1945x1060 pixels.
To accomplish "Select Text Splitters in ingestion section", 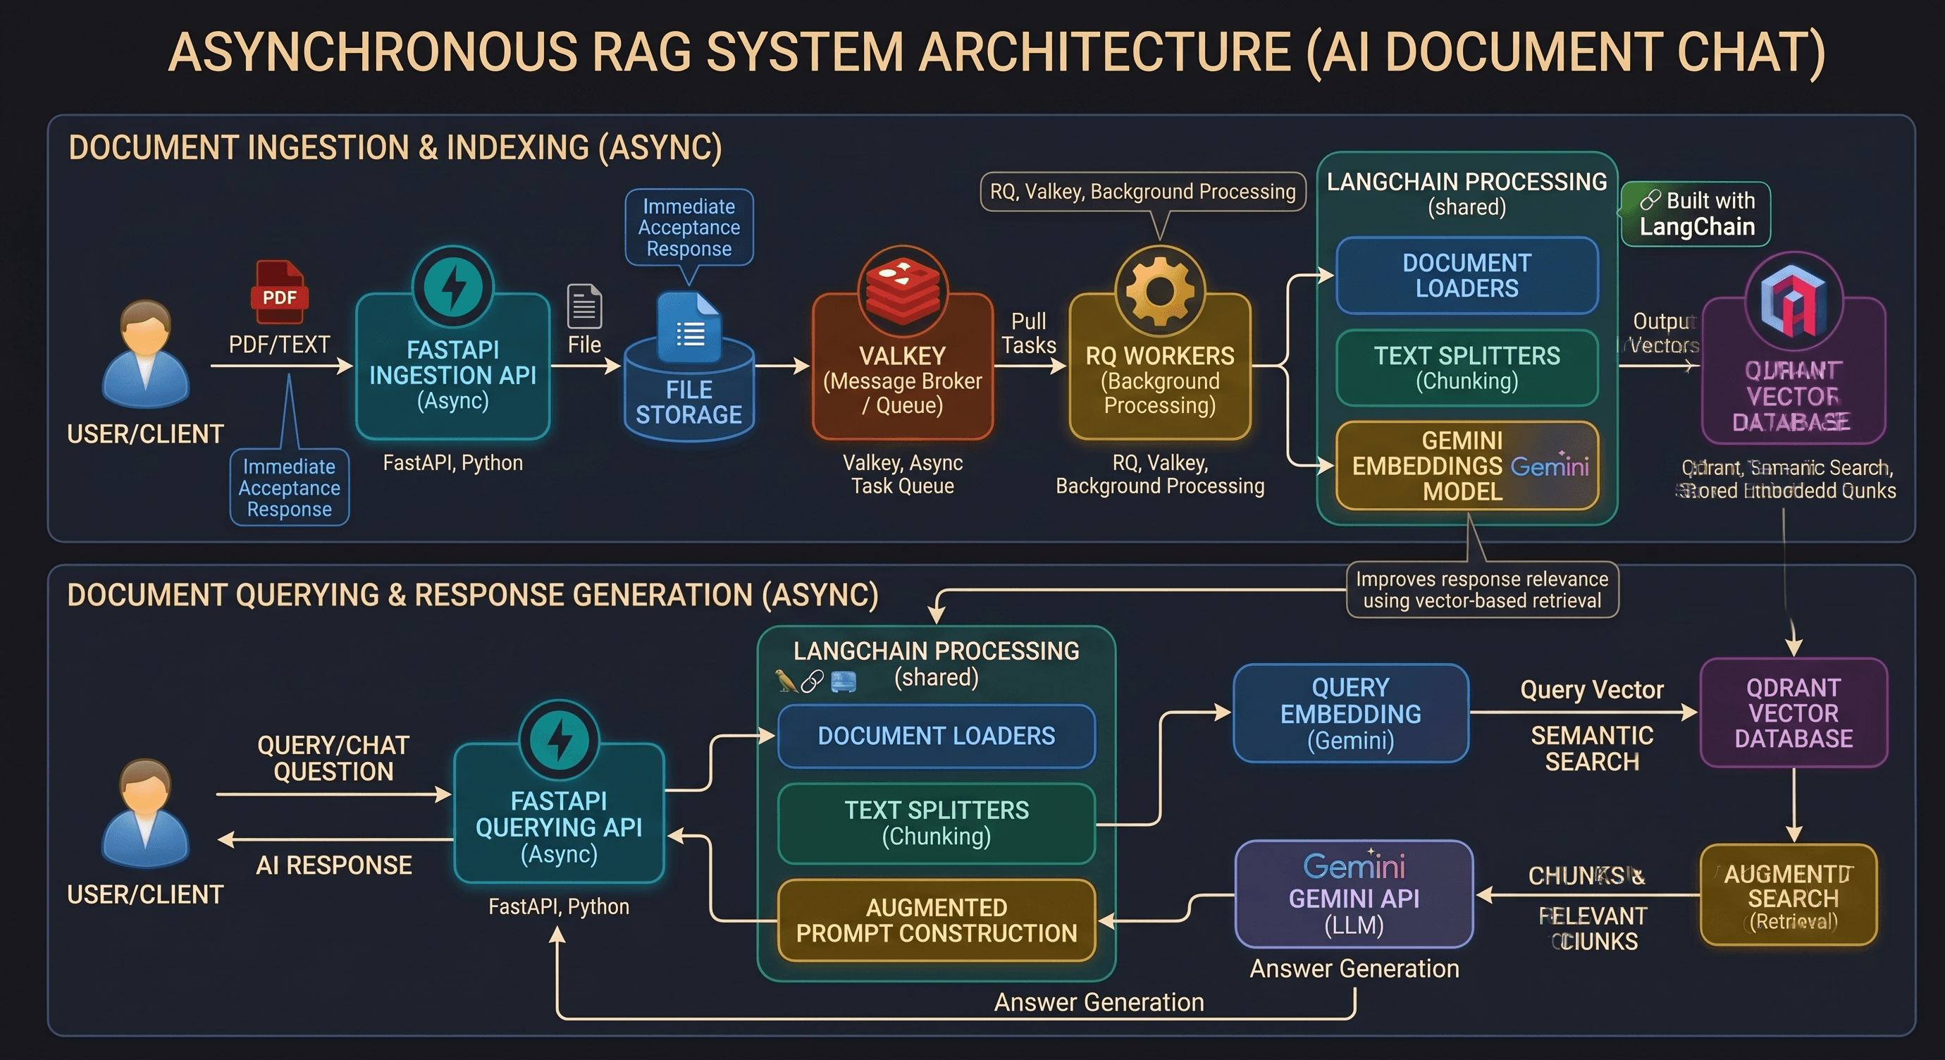I will pyautogui.click(x=1467, y=368).
